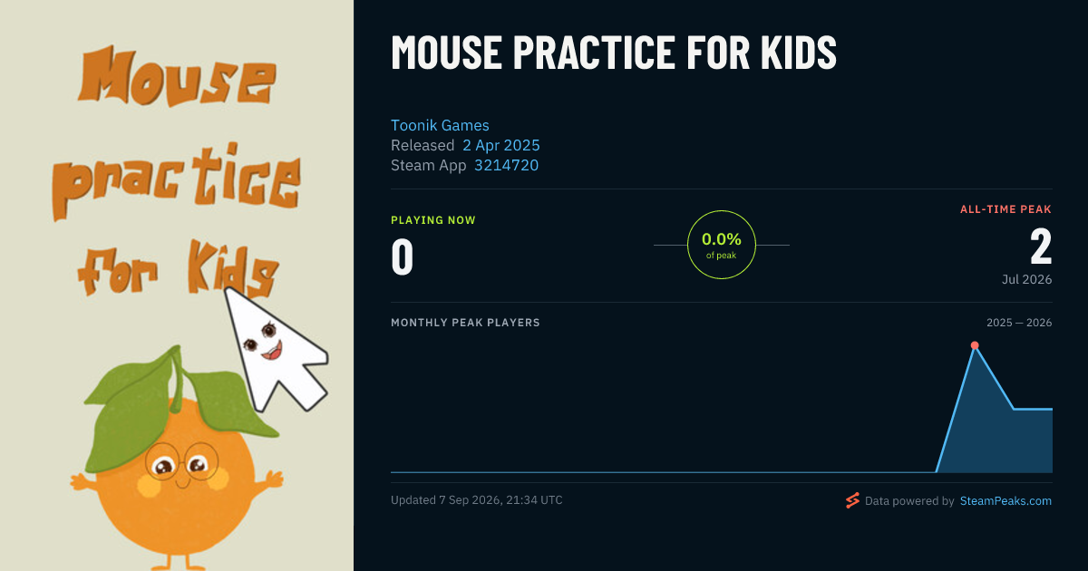Click the SteamPeaks logo icon

(x=852, y=500)
